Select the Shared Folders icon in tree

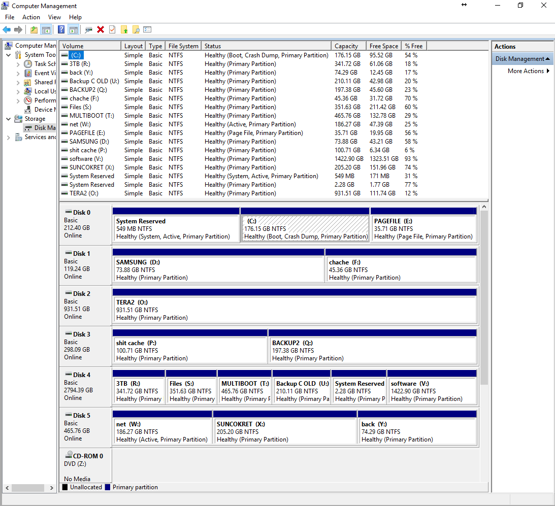[x=28, y=82]
